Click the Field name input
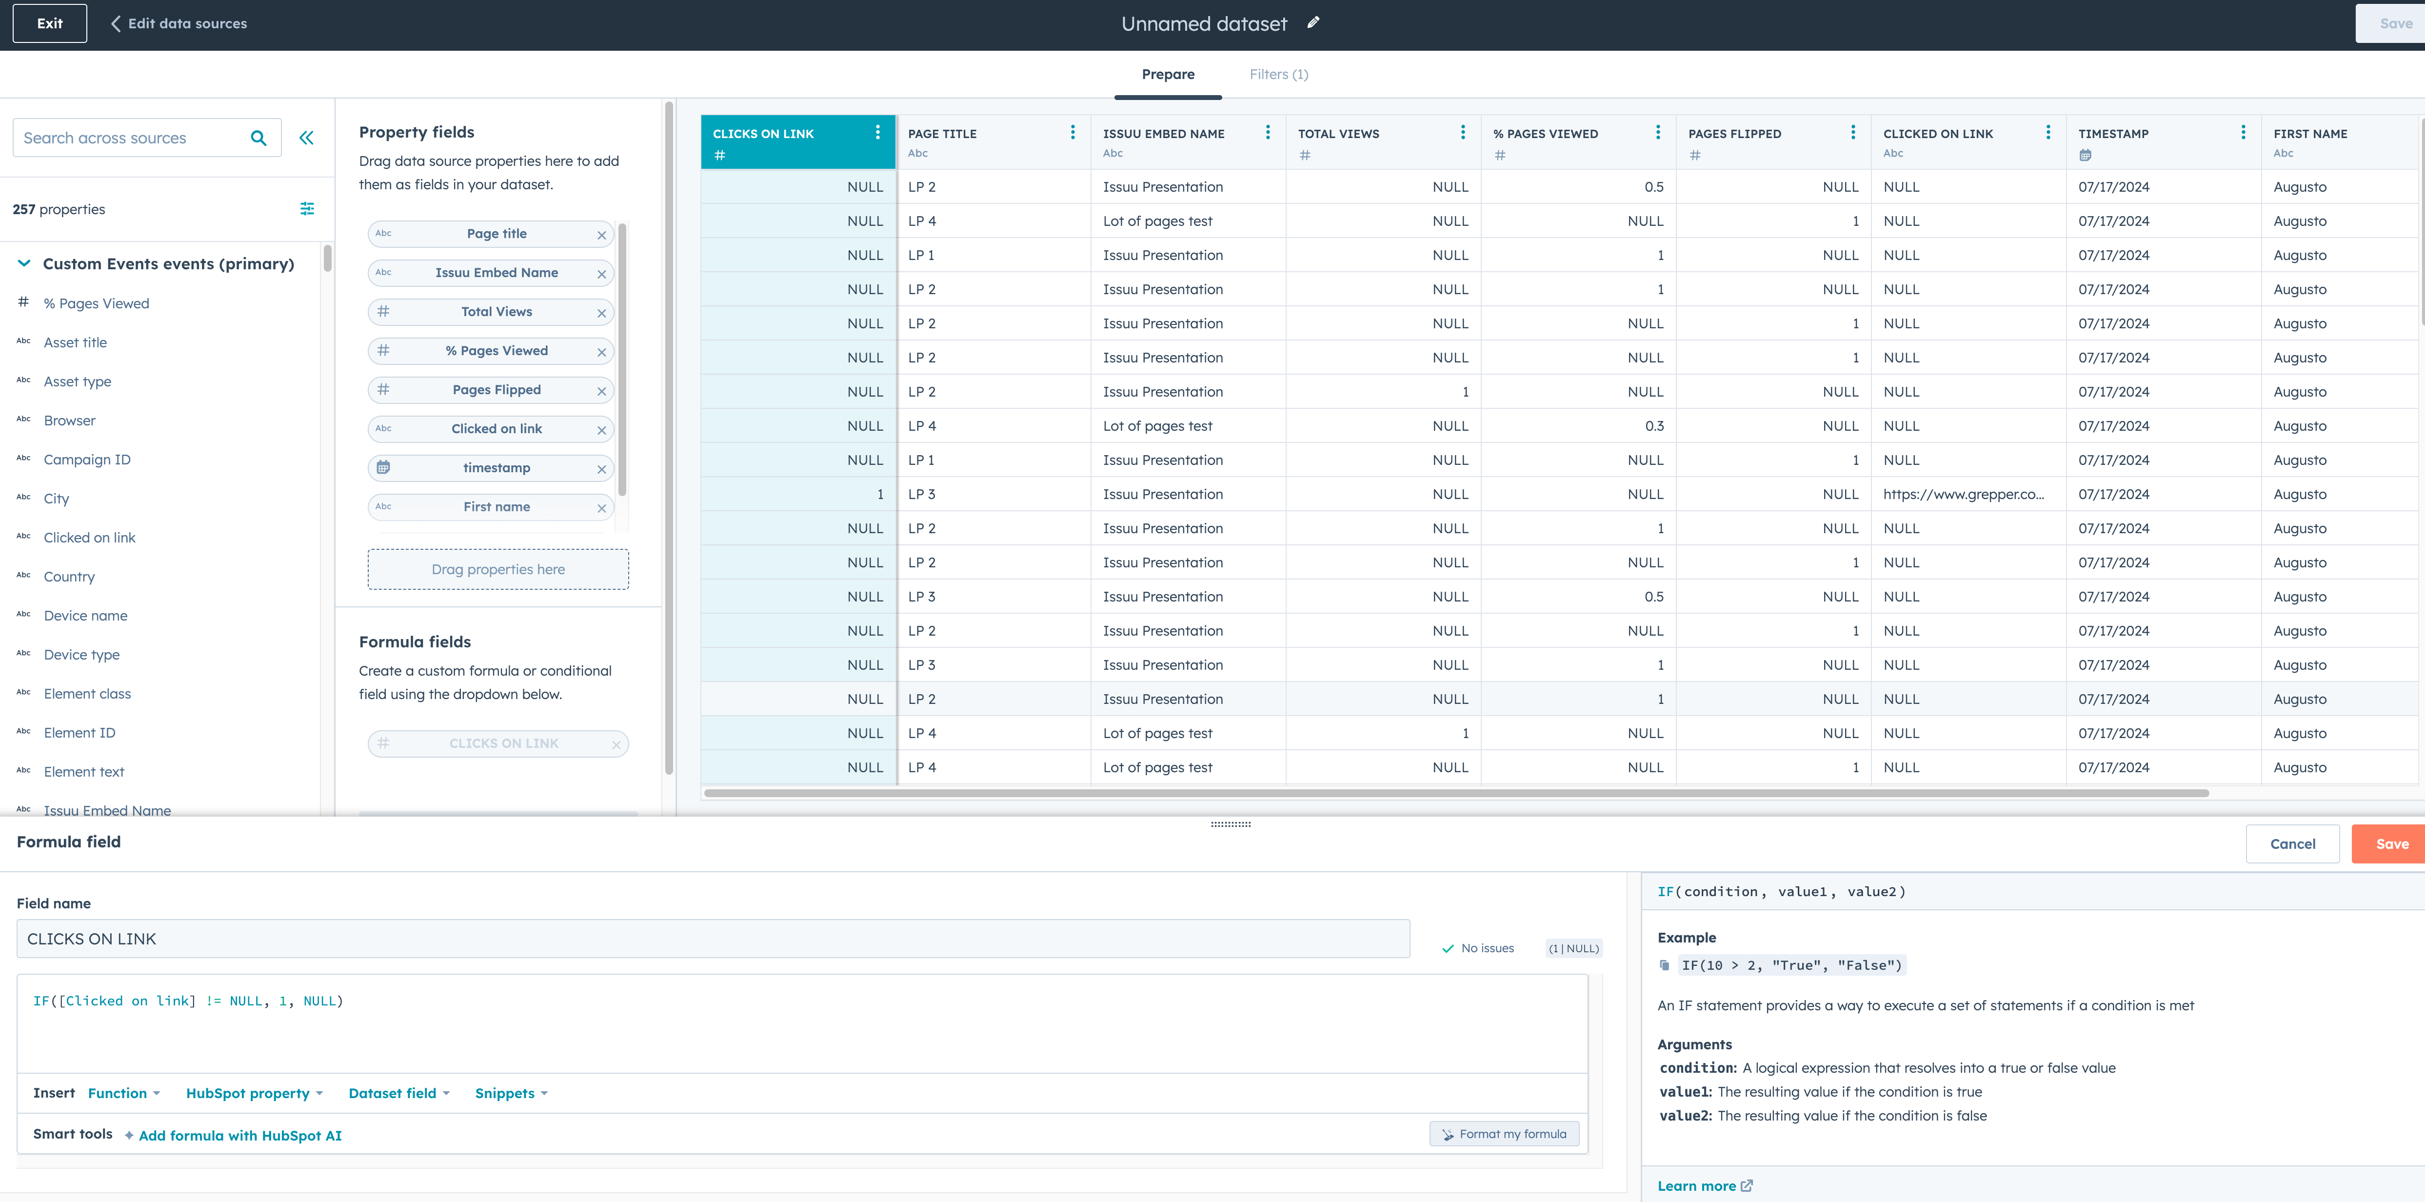The width and height of the screenshot is (2425, 1202). [713, 940]
